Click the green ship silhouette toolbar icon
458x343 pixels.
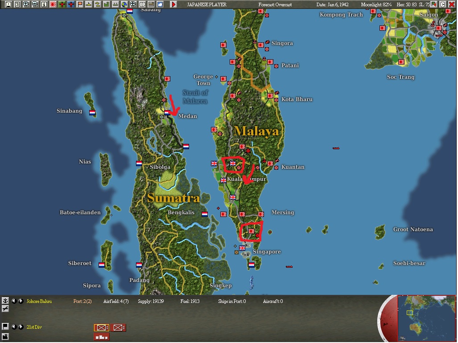116,4
